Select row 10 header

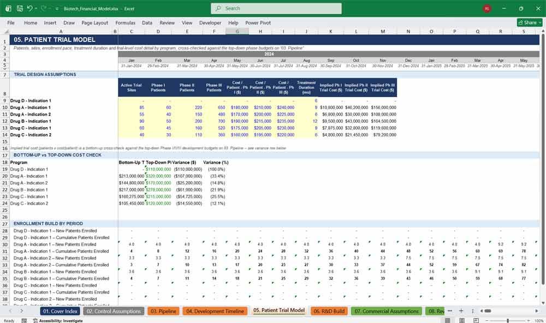[x=5, y=107]
